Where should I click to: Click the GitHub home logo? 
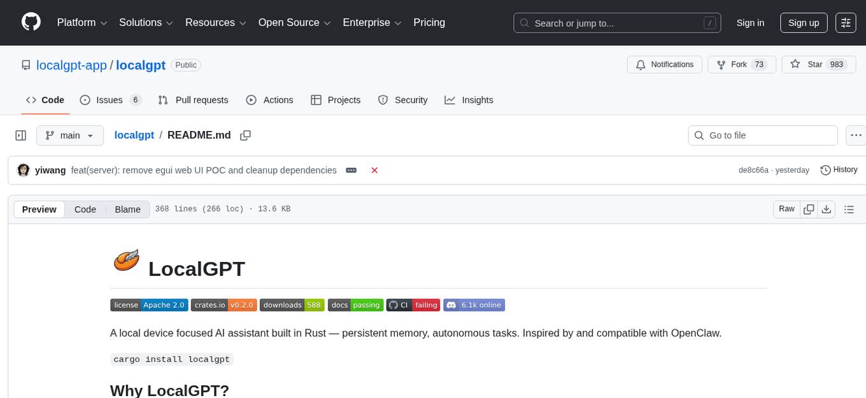pos(31,22)
